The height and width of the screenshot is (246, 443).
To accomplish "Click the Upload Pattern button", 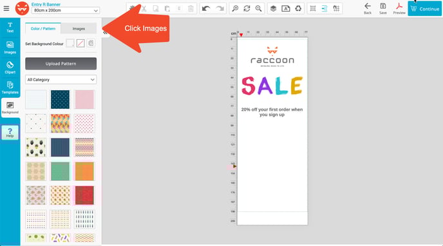I will point(61,64).
